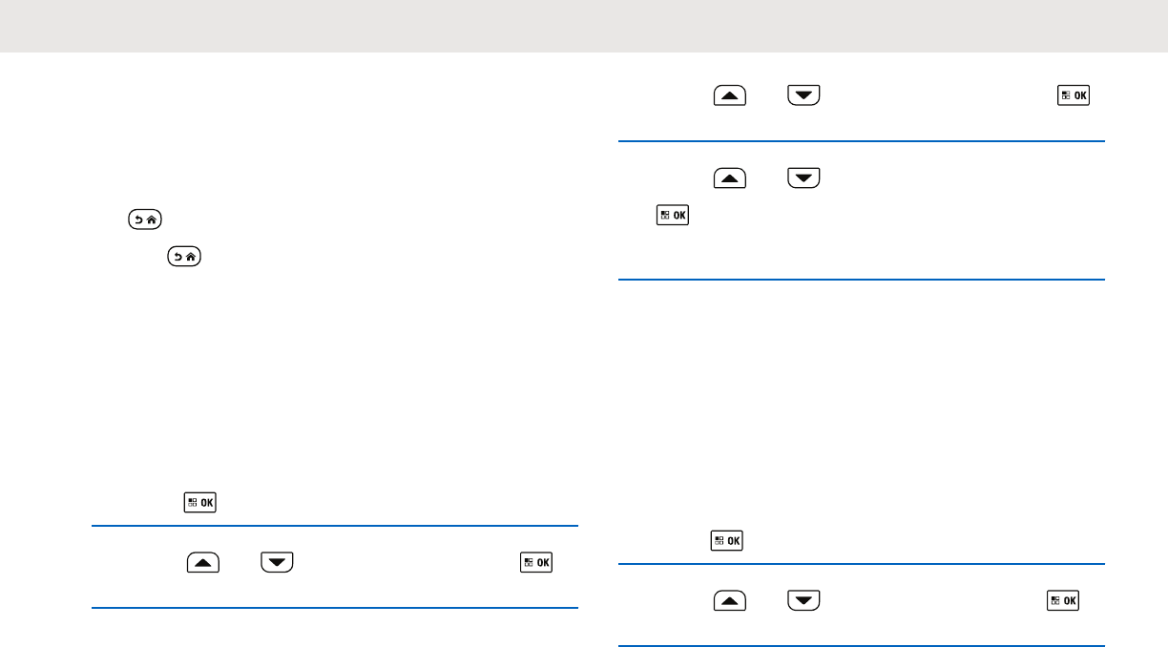Click the up arrow icon in top-right step
The width and height of the screenshot is (1168, 647).
tap(731, 95)
